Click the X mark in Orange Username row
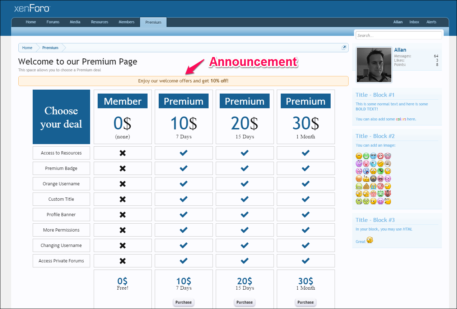Screen dimensions: 457x309 pos(122,184)
